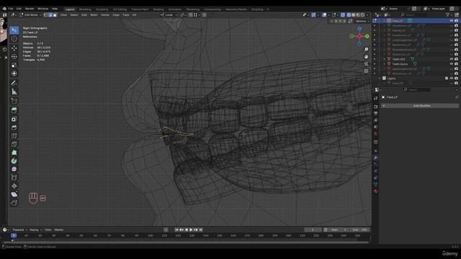Click the outliner search field
The width and height of the screenshot is (461, 259).
tap(414, 14)
